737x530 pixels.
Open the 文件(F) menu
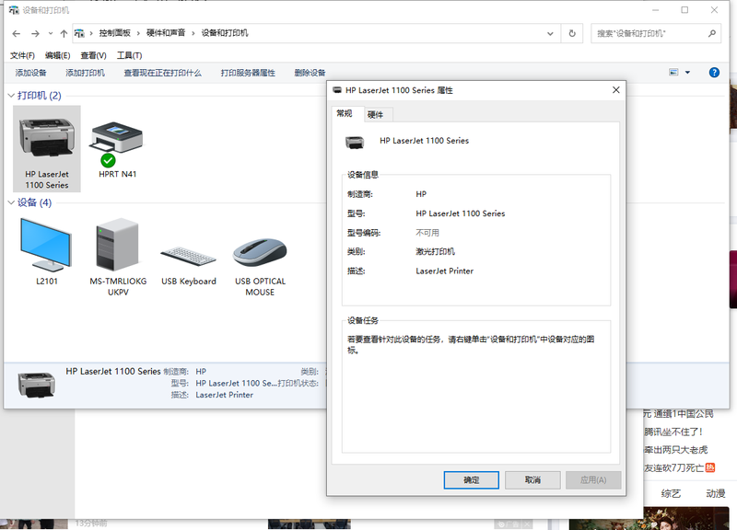click(22, 55)
